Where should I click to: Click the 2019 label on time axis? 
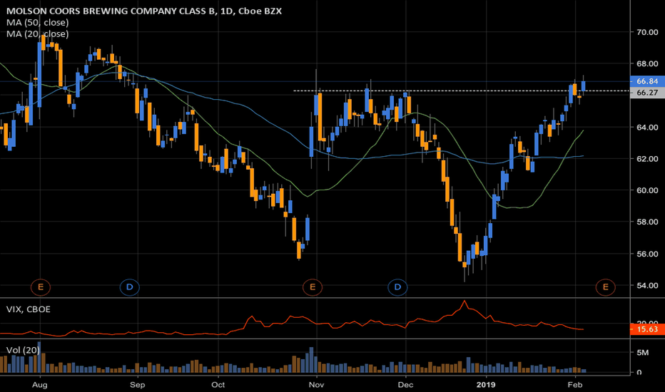pos(486,385)
